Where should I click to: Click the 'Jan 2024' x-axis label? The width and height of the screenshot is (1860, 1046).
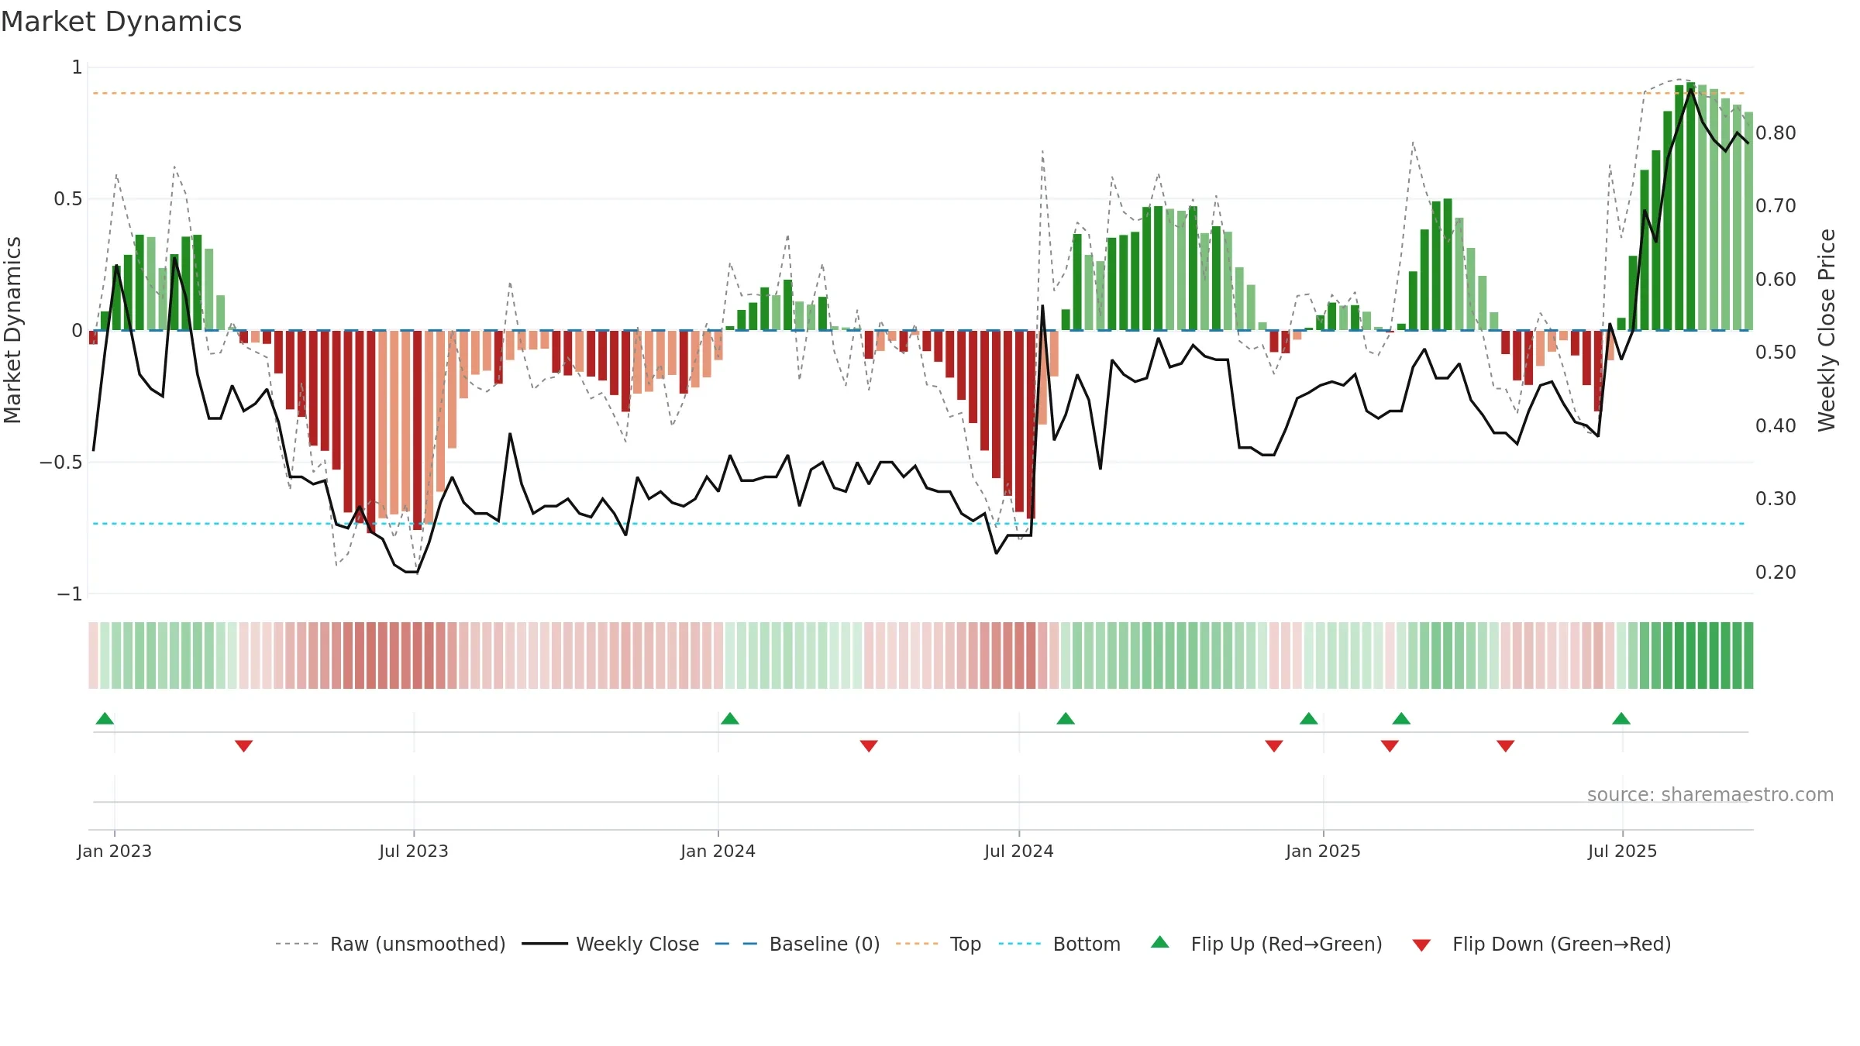(718, 851)
